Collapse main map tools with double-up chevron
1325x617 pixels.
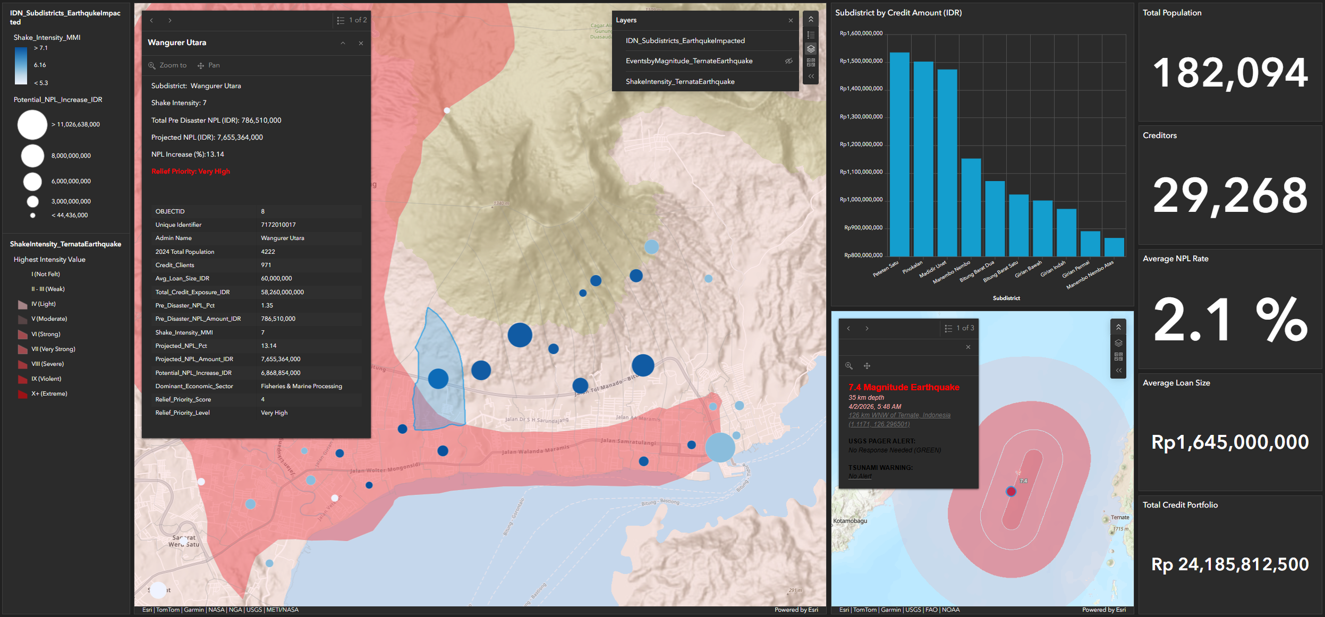pyautogui.click(x=811, y=19)
